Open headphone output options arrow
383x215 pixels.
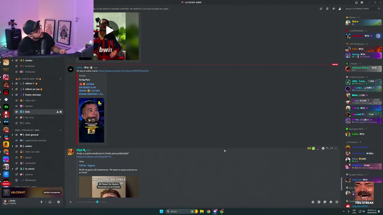[x=54, y=202]
